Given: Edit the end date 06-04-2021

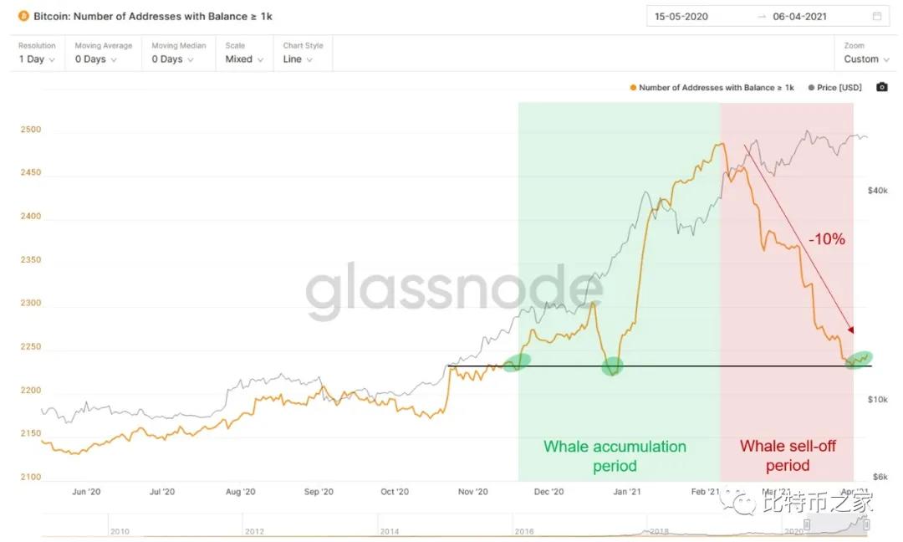Looking at the screenshot, I should coord(800,16).
